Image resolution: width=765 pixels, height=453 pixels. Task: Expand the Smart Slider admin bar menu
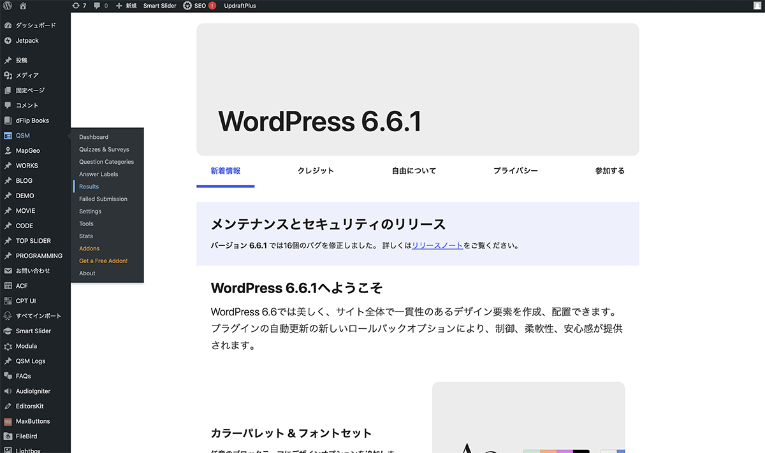[159, 6]
